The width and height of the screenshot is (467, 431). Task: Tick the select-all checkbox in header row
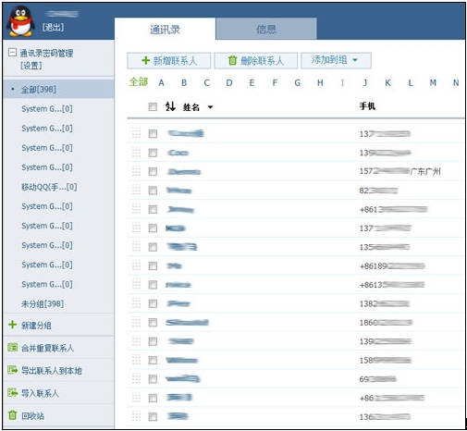point(153,106)
